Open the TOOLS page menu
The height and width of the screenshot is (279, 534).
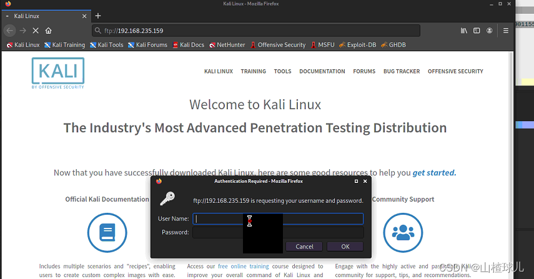pos(283,71)
